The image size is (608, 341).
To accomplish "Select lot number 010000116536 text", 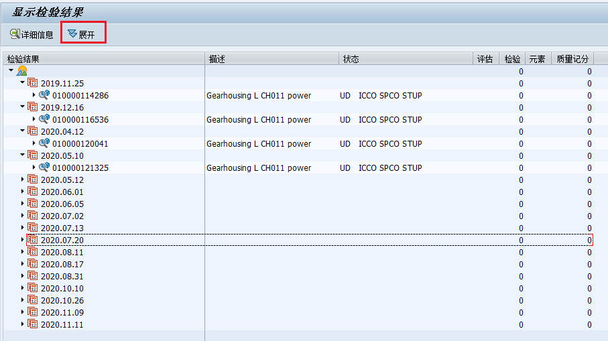I will pyautogui.click(x=80, y=120).
